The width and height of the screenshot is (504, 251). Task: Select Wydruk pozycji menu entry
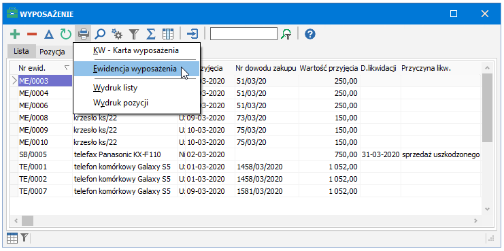137,103
